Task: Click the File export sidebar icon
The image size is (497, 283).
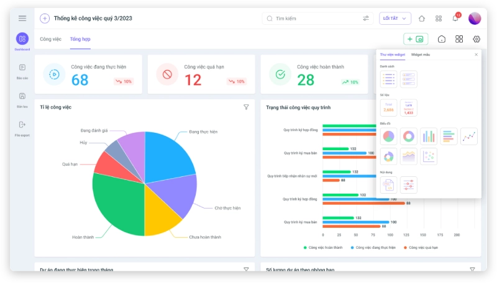Action: [22, 125]
